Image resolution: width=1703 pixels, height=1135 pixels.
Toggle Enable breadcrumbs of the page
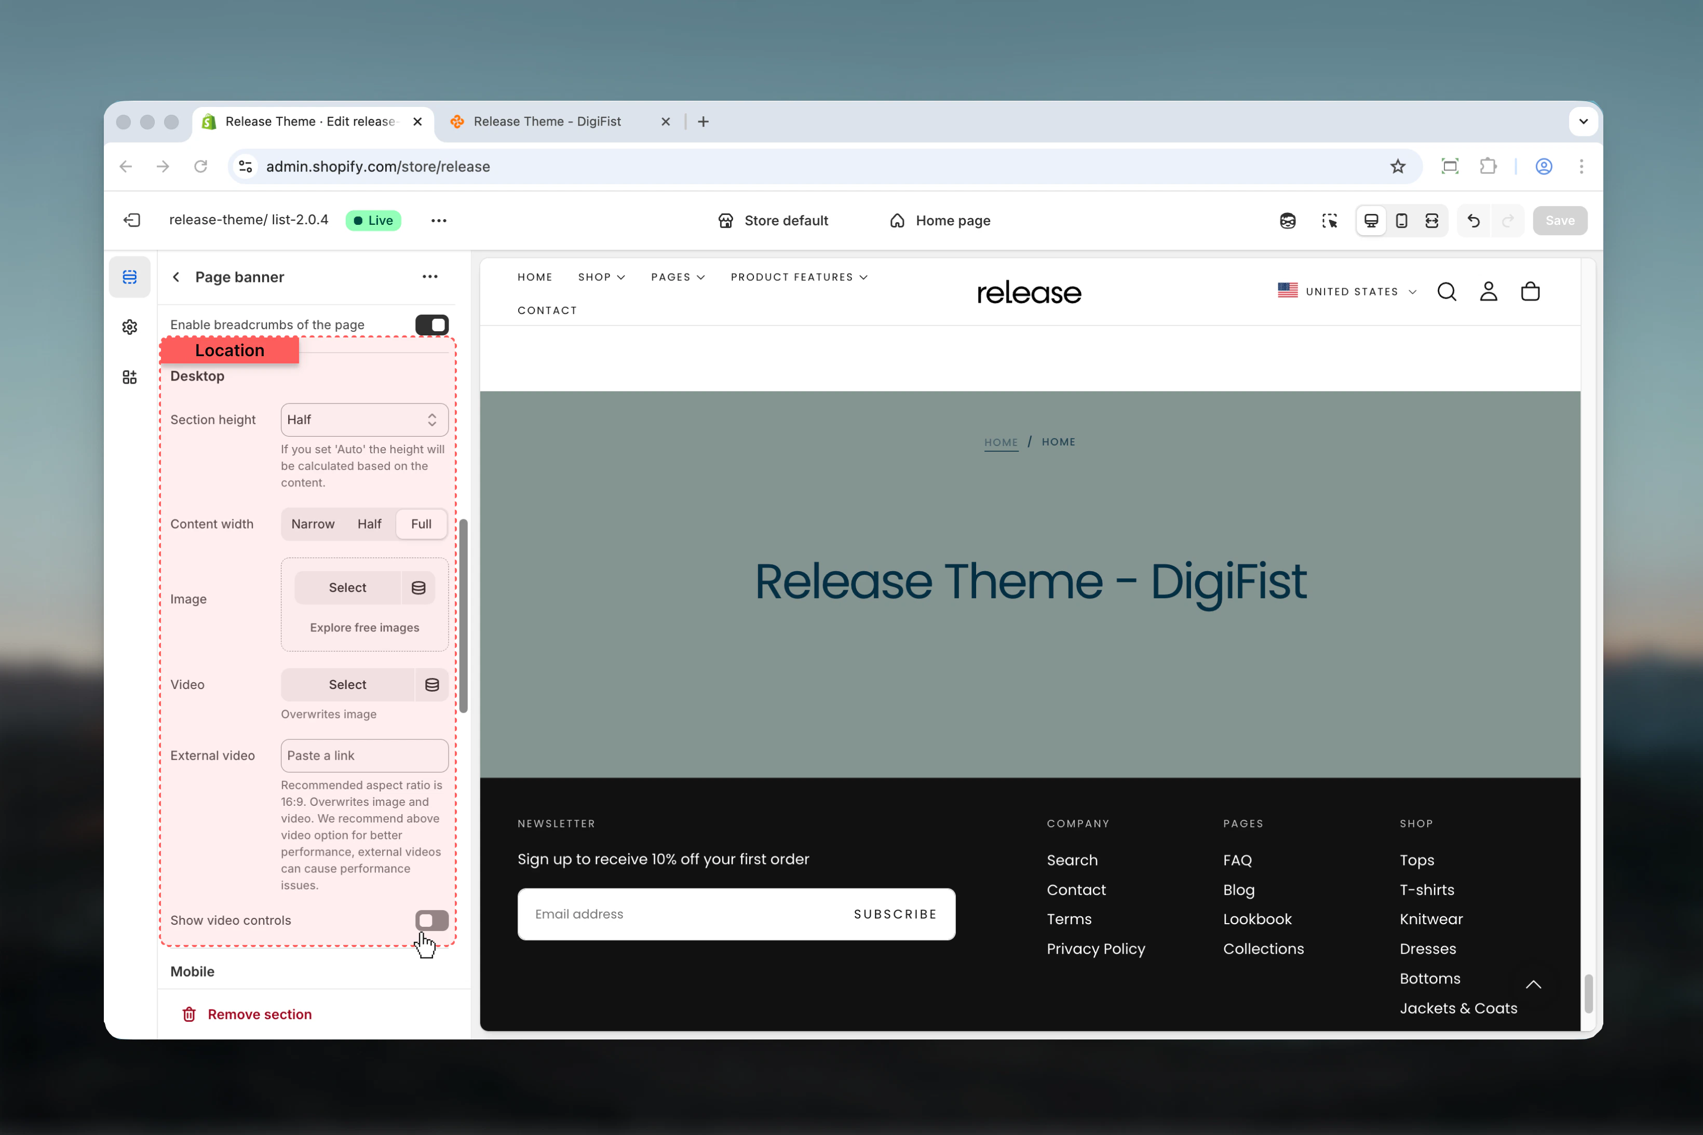(431, 325)
